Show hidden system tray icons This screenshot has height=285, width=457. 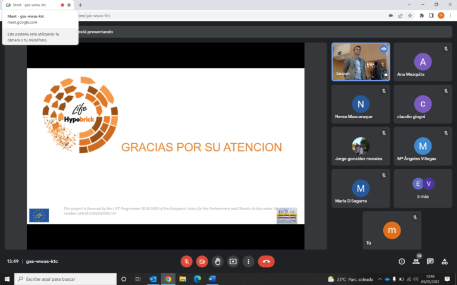pos(380,279)
